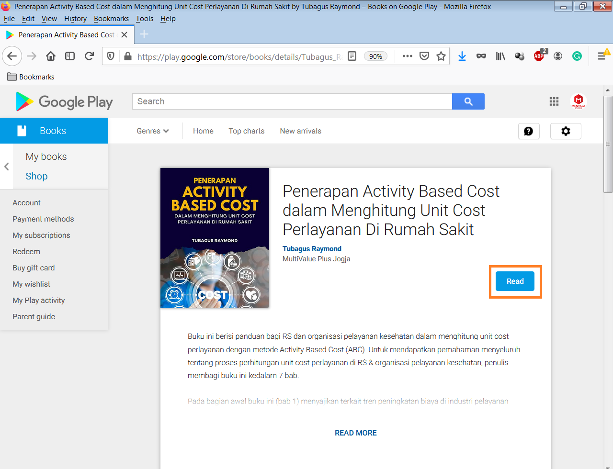Viewport: 613px width, 469px height.
Task: Click the Firefox reload page button
Action: pyautogui.click(x=89, y=56)
